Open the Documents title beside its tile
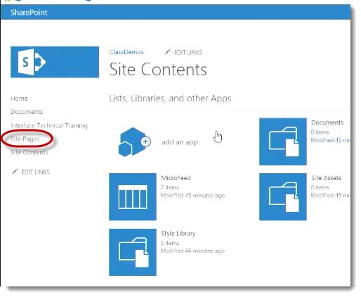The image size is (361, 297). tap(327, 122)
